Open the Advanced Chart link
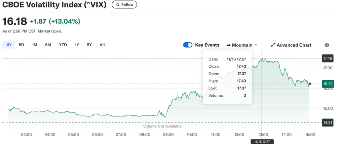This screenshot has width=341, height=147. point(294,45)
